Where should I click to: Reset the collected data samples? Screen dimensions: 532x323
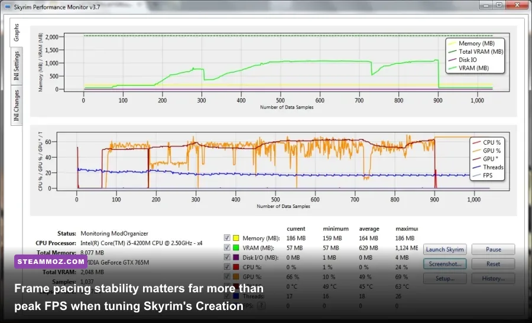point(494,264)
